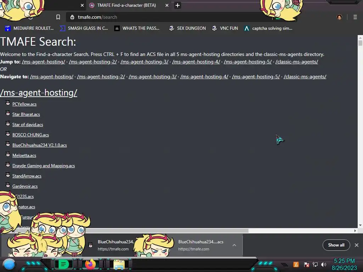Jump to /ms-agent-hosting/ section link
The width and height of the screenshot is (363, 272).
point(44,62)
